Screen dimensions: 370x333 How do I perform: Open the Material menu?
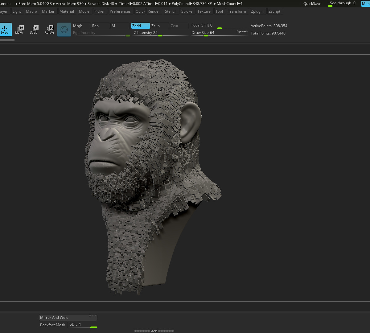[x=67, y=11]
